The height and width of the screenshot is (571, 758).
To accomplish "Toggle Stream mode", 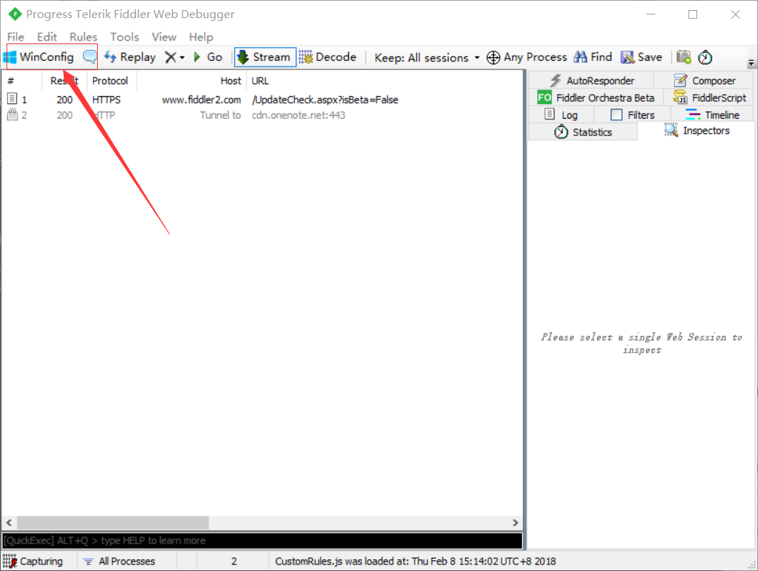I will pyautogui.click(x=265, y=57).
